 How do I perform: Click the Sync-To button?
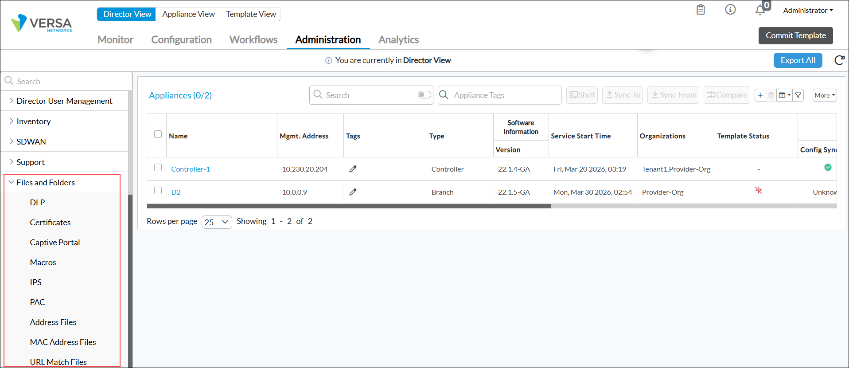point(623,95)
